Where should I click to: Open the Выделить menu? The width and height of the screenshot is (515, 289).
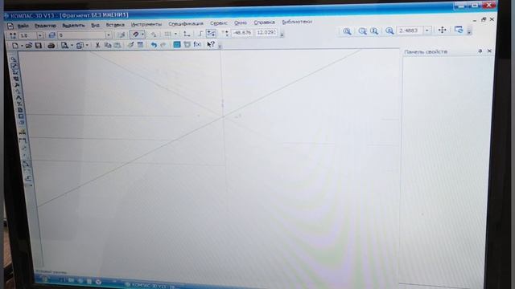73,25
